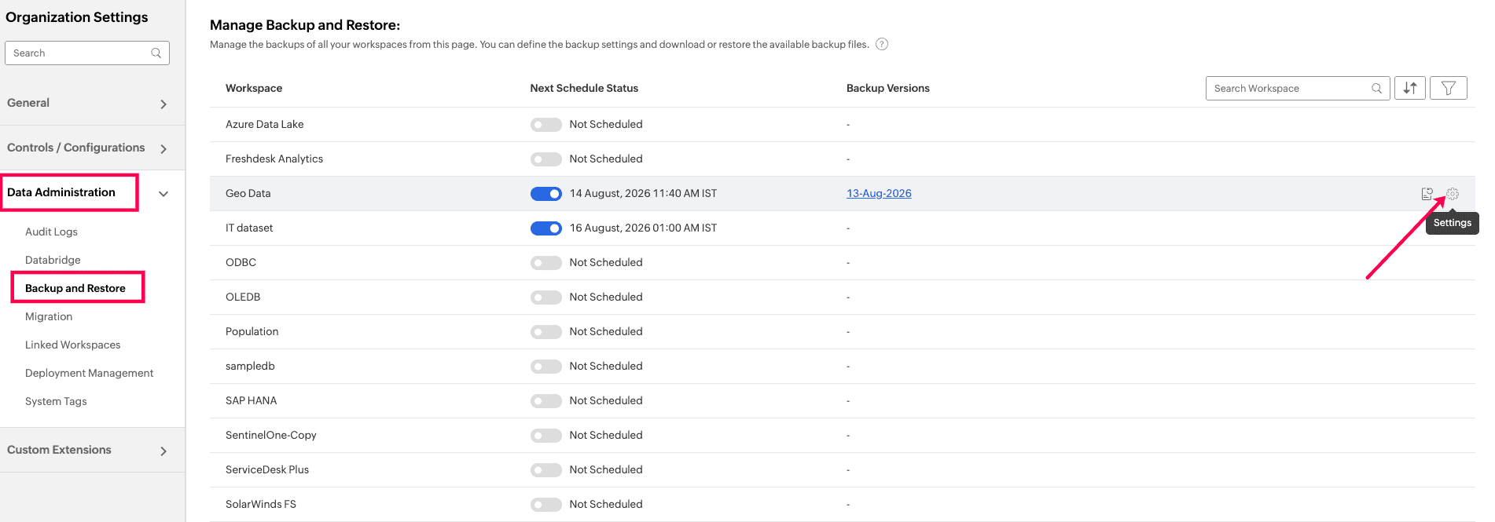Select Backup and Restore menu item
The height and width of the screenshot is (522, 1495).
click(75, 288)
